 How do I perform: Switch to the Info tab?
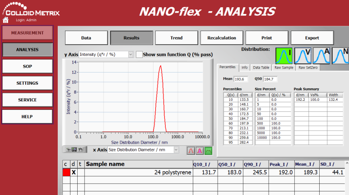244,68
